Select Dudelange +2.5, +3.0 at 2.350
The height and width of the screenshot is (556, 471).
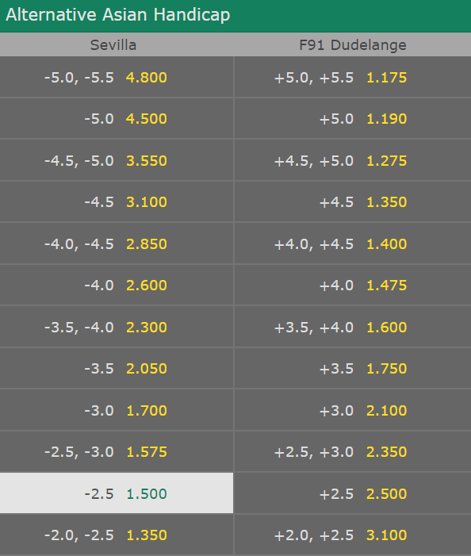click(353, 451)
